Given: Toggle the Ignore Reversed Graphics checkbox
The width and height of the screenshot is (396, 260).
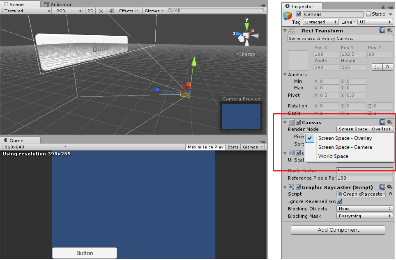Looking at the screenshot, I should pyautogui.click(x=339, y=201).
